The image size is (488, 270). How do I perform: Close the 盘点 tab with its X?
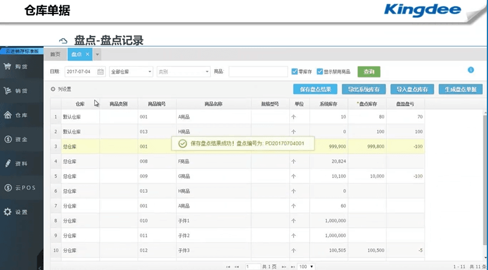[87, 54]
